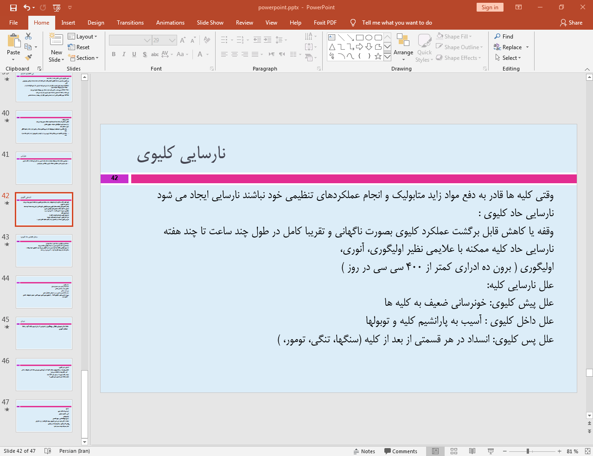
Task: Toggle Strikethrough formatting
Action: pos(155,54)
